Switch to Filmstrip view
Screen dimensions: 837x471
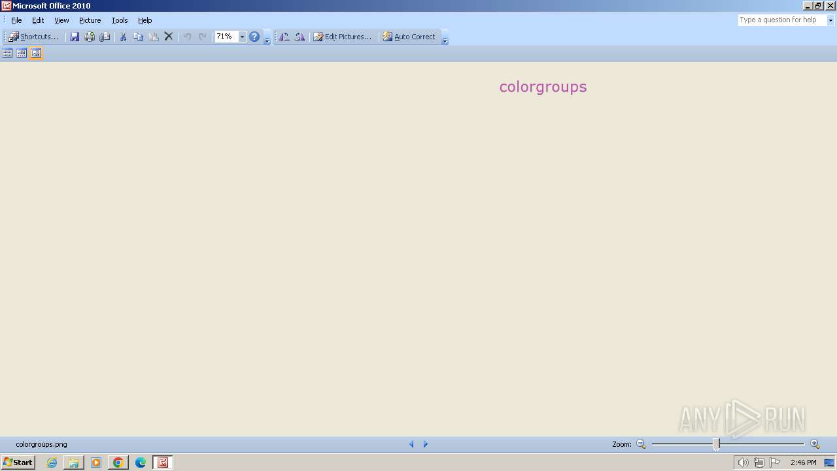[22, 53]
